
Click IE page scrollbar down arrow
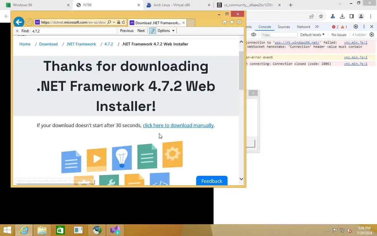click(241, 179)
